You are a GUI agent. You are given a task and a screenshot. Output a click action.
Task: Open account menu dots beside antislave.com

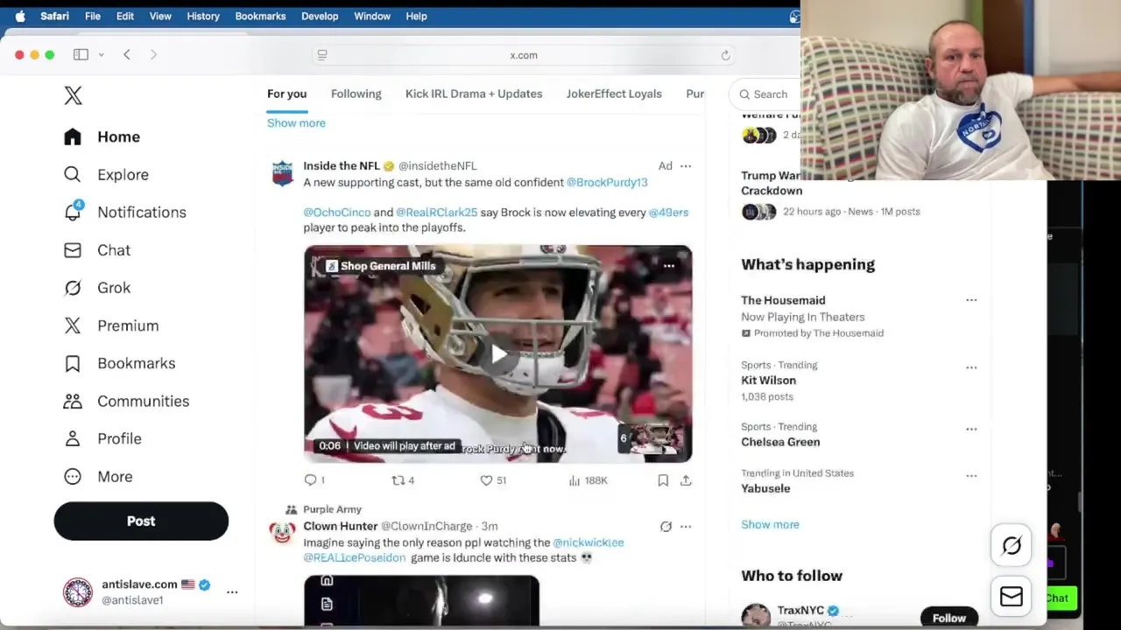tap(232, 592)
